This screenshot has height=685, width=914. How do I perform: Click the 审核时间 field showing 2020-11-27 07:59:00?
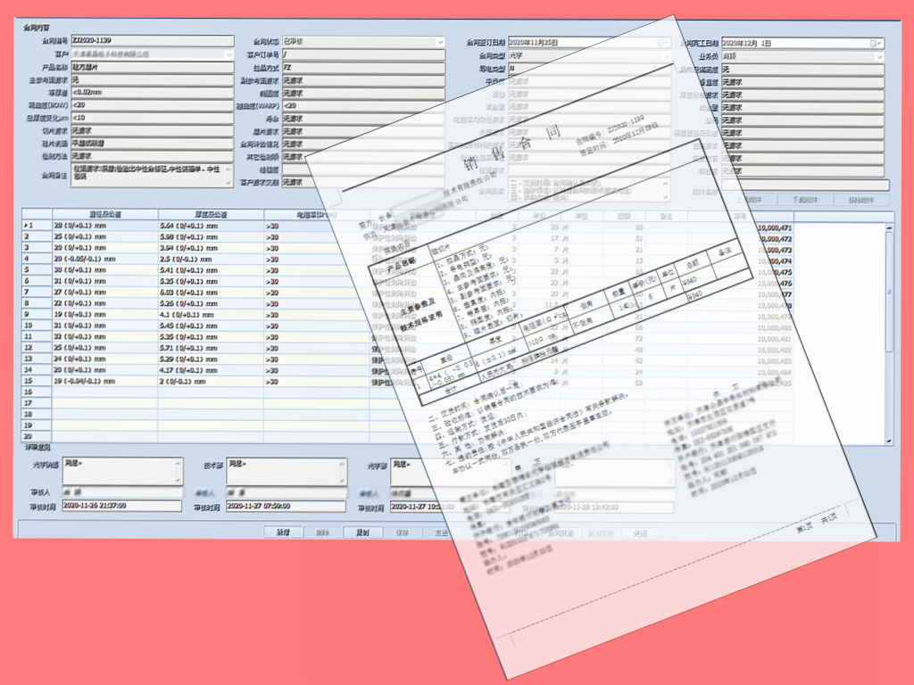pyautogui.click(x=286, y=506)
